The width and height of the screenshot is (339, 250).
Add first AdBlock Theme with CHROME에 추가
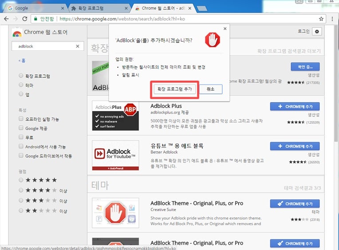tap(295, 204)
